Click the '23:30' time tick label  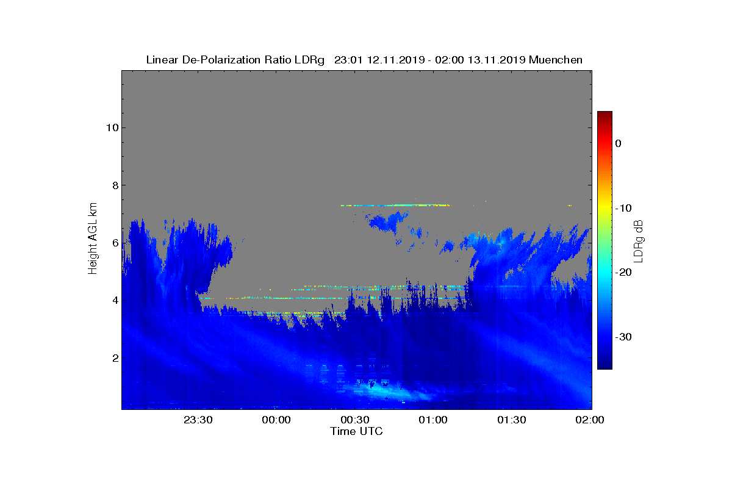(x=198, y=420)
